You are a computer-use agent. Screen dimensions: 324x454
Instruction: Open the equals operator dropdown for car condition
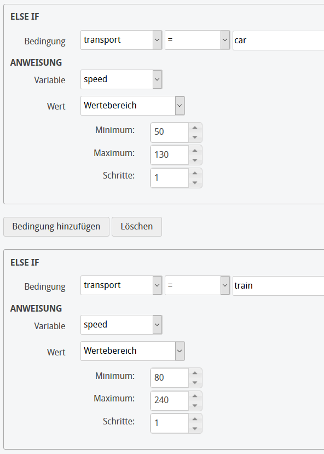[224, 40]
